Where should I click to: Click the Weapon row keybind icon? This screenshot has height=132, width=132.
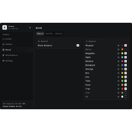(x=118, y=46)
